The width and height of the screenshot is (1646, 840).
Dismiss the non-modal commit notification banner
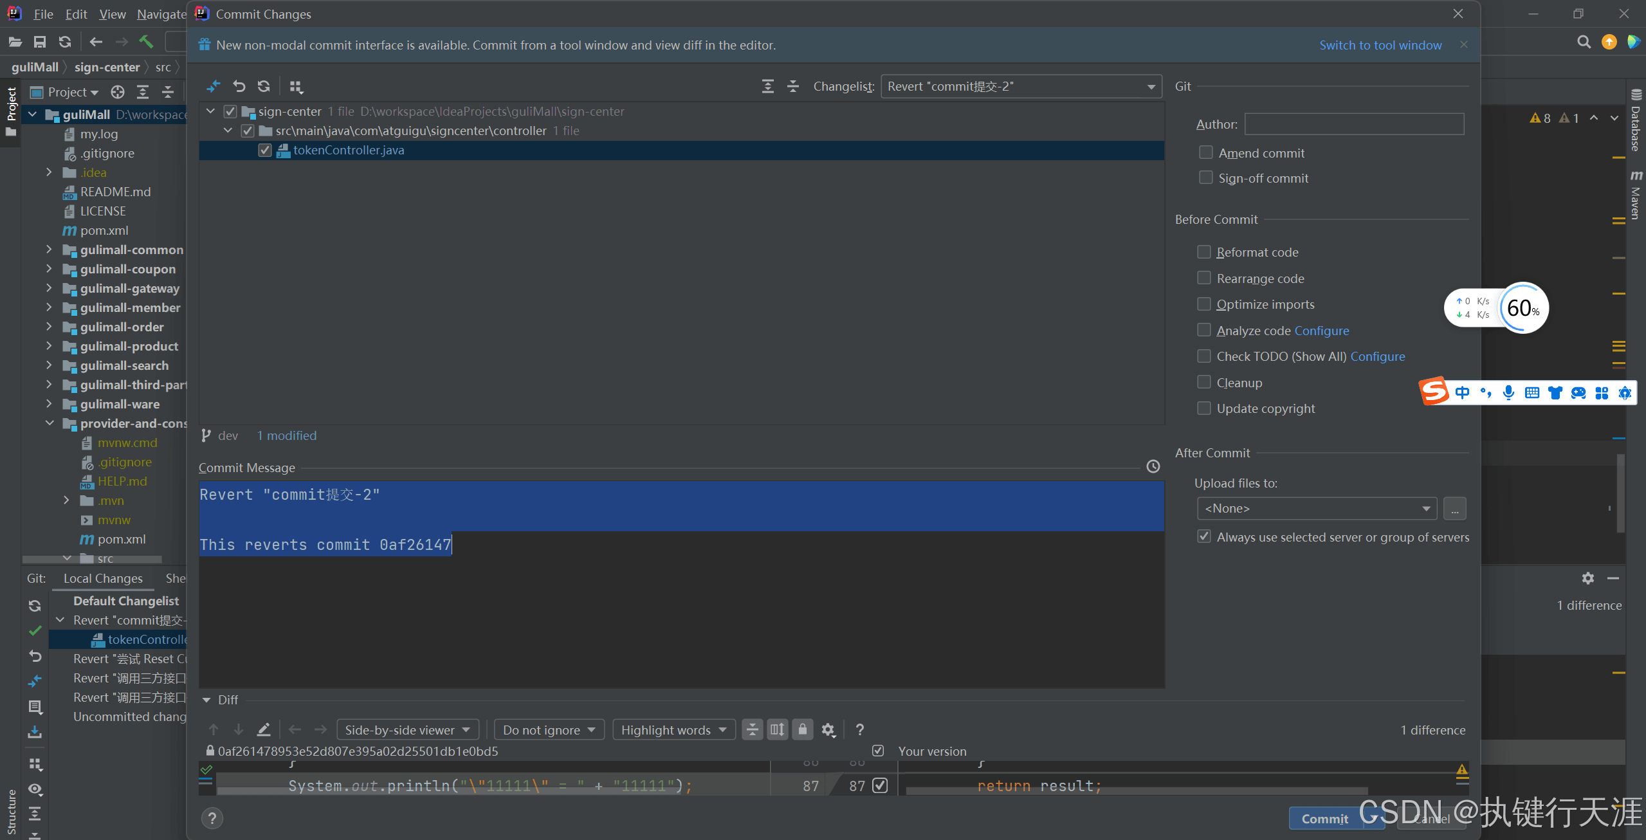click(1463, 44)
